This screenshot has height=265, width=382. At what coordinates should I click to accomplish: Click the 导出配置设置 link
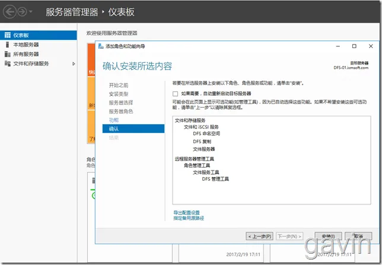click(187, 213)
